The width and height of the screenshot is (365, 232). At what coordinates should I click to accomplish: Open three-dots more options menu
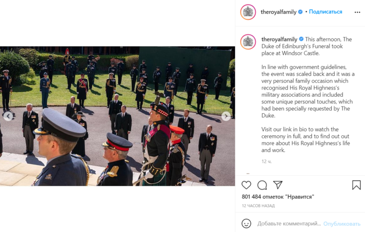[357, 12]
